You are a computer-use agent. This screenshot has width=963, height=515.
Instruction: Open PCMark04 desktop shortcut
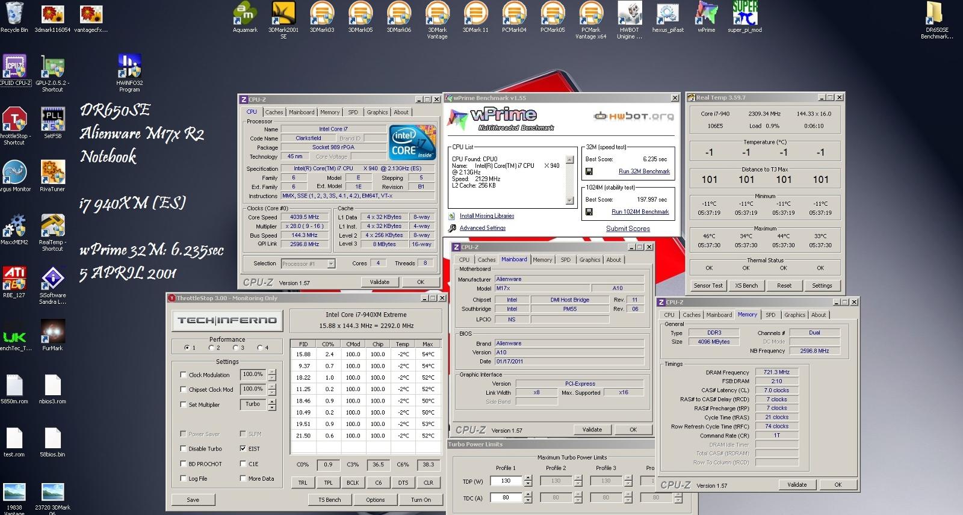point(514,17)
